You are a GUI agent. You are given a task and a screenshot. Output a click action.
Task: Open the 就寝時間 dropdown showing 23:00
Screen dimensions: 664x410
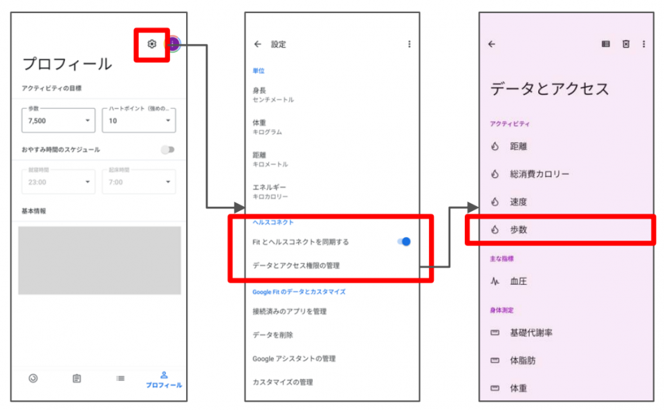(58, 182)
